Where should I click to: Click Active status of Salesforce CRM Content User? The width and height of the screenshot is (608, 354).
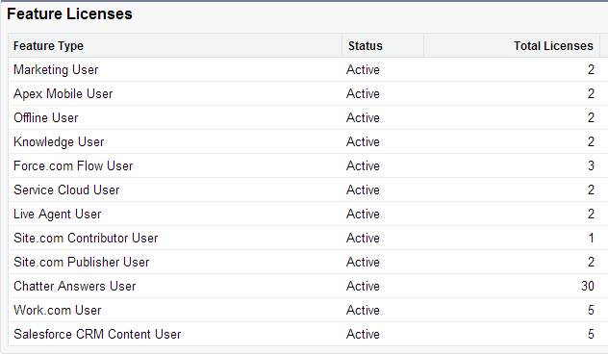pyautogui.click(x=363, y=334)
